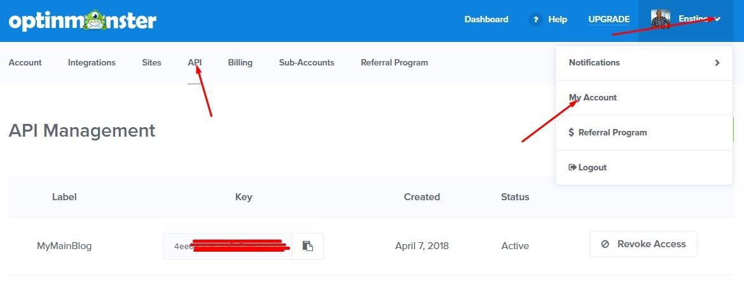
Task: Go to the Billing tab
Action: 240,62
